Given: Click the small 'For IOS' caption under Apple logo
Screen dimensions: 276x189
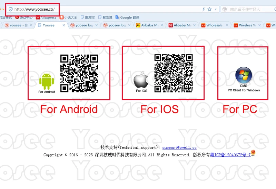Looking at the screenshot, I should [x=141, y=91].
